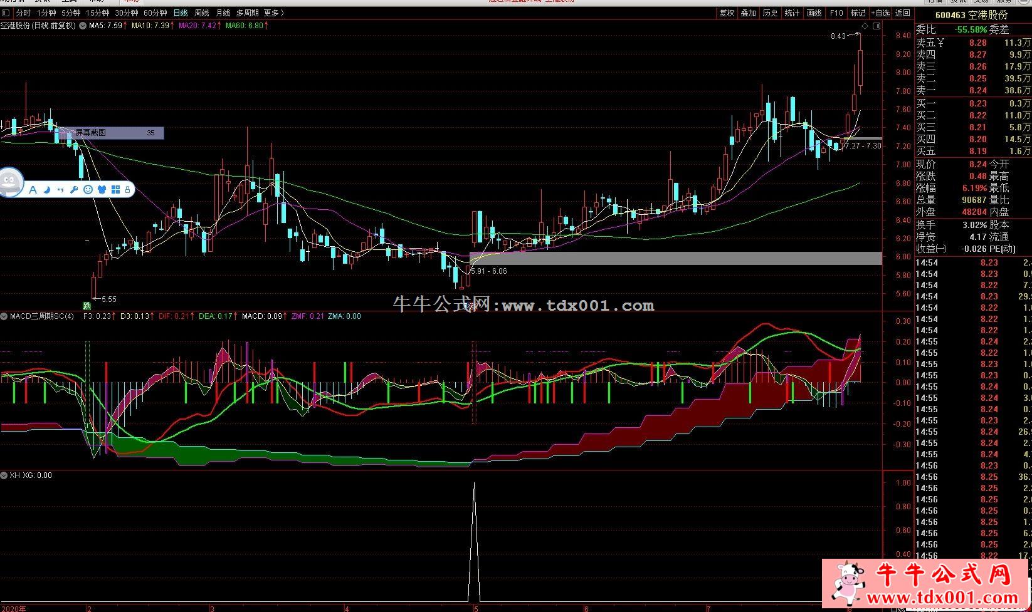Click the mascot avatar of the input tool
This screenshot has height=612, width=1032.
[9, 182]
